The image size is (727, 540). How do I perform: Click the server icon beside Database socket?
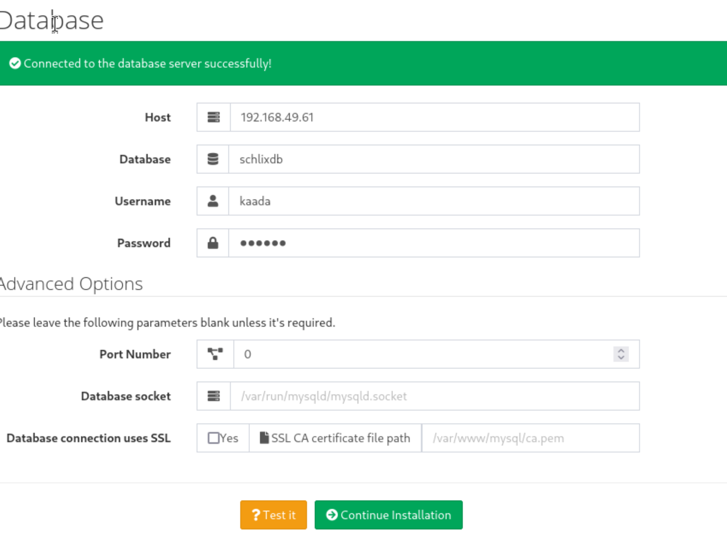(x=213, y=396)
